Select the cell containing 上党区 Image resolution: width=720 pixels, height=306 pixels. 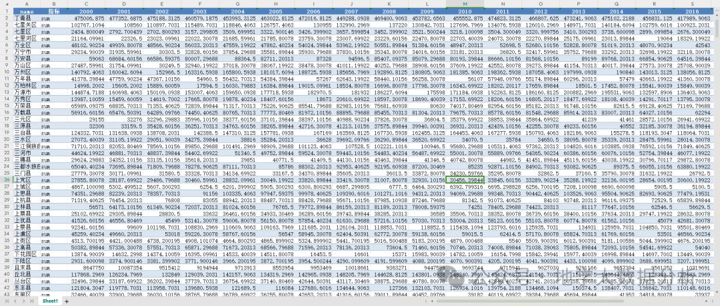tap(27, 180)
